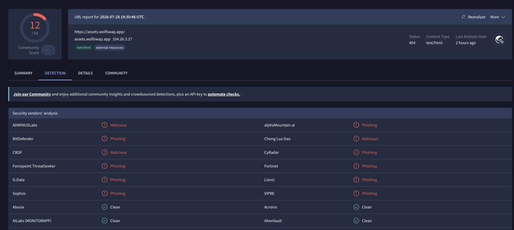
Task: Click the Lionic vendor name
Action: tap(269, 180)
